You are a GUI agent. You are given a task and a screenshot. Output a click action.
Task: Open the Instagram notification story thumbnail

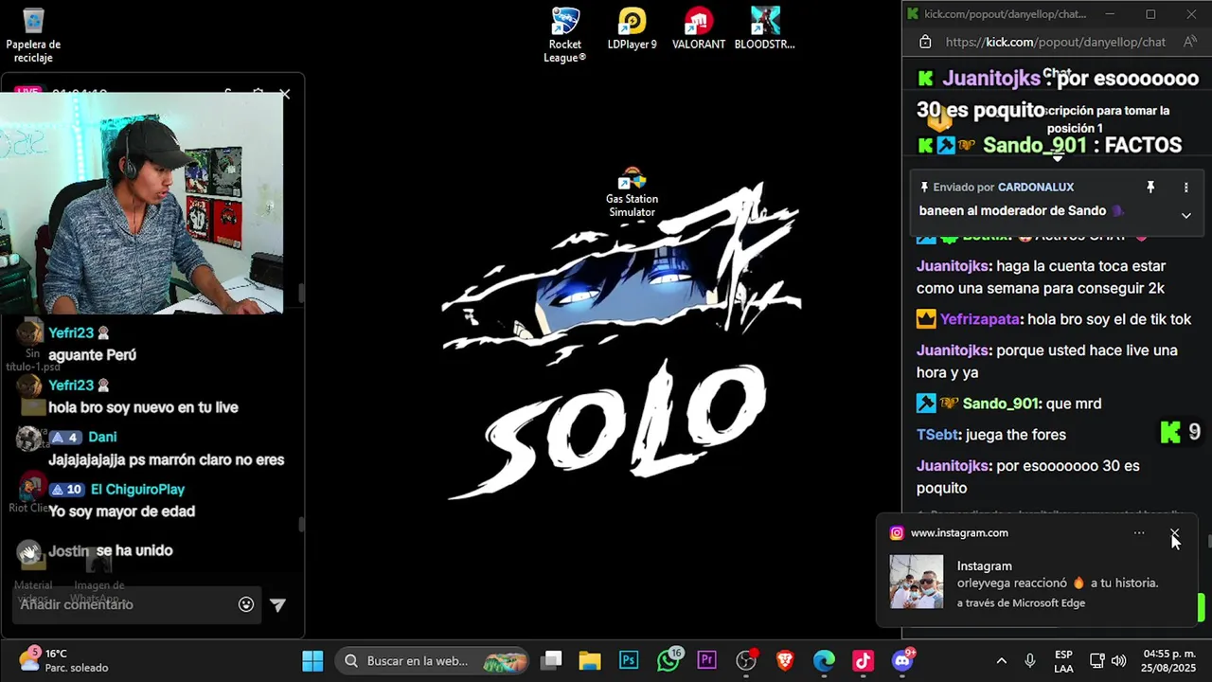tap(917, 582)
